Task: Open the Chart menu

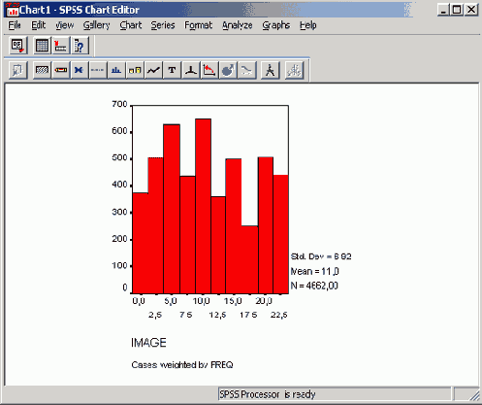Action: tap(131, 25)
